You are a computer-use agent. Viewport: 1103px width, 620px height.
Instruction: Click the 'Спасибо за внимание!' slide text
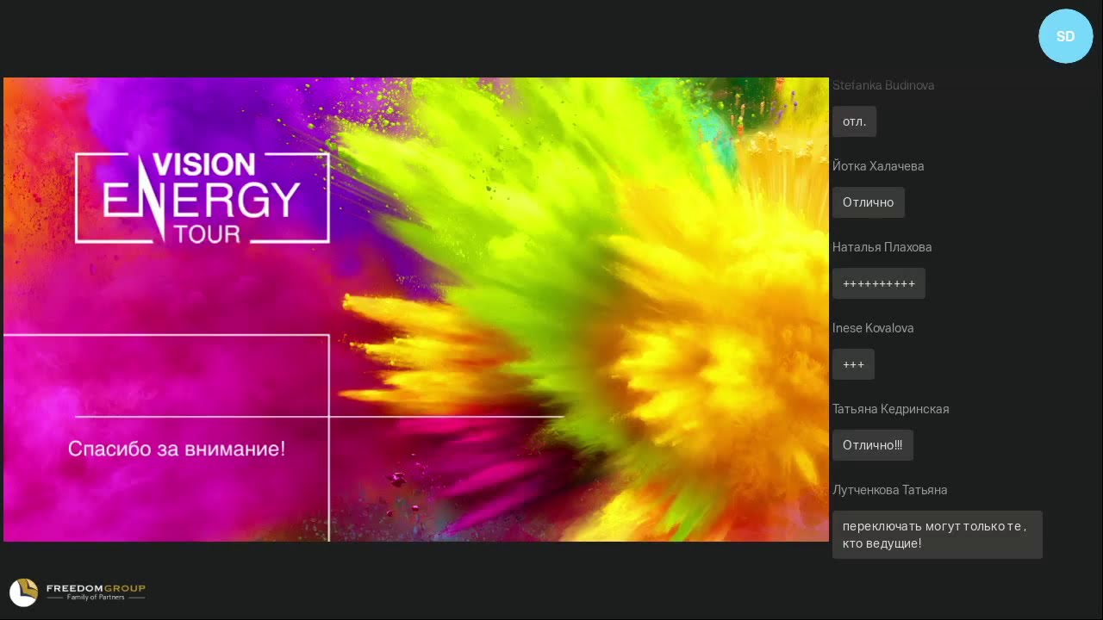177,449
